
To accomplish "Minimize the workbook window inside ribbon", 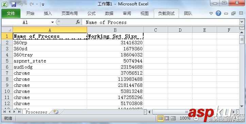I will coord(226,14).
